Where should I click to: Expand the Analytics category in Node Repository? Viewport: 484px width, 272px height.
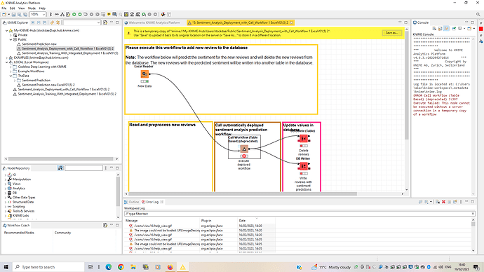click(6, 189)
